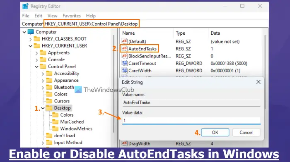
Task: Open the Help menu
Action: (x=91, y=16)
